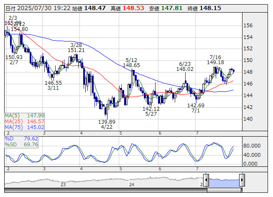Click year marker 23 in the navigator
Image resolution: width=273 pixels, height=197 pixels.
(63, 184)
